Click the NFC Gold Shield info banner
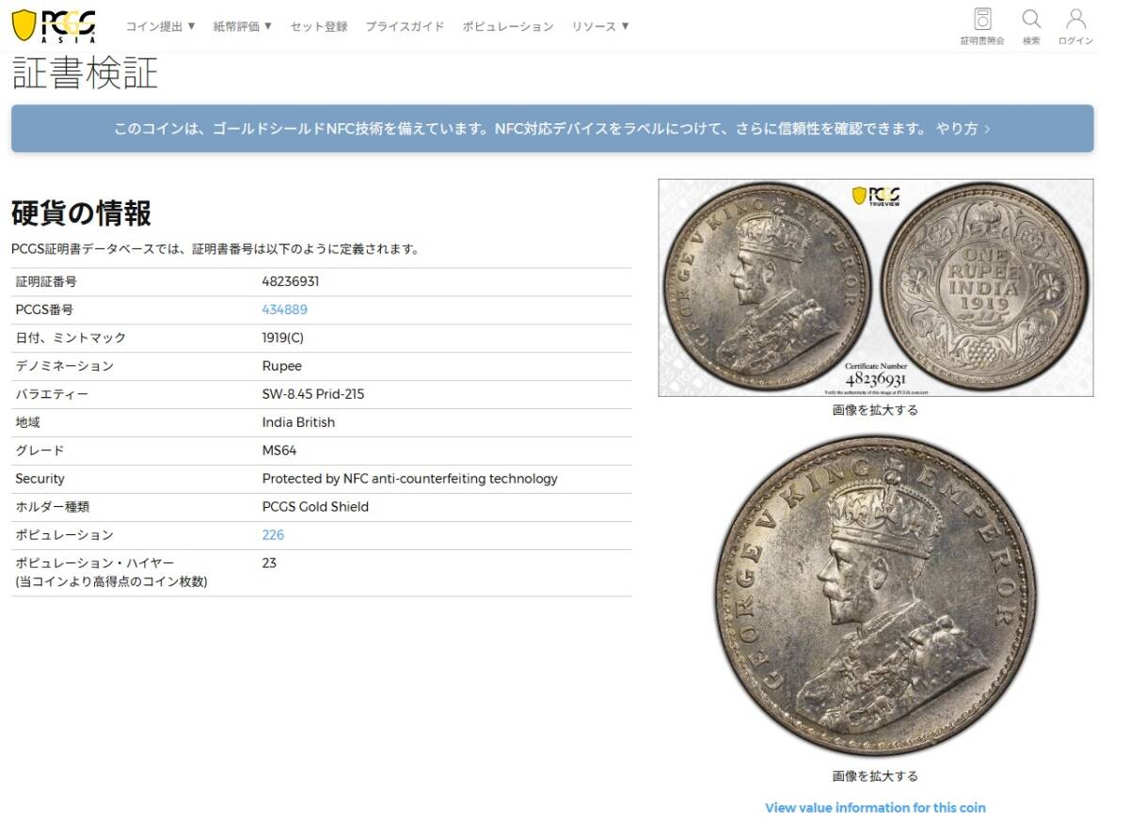Screen dimensions: 1129x822 pyautogui.click(x=552, y=129)
